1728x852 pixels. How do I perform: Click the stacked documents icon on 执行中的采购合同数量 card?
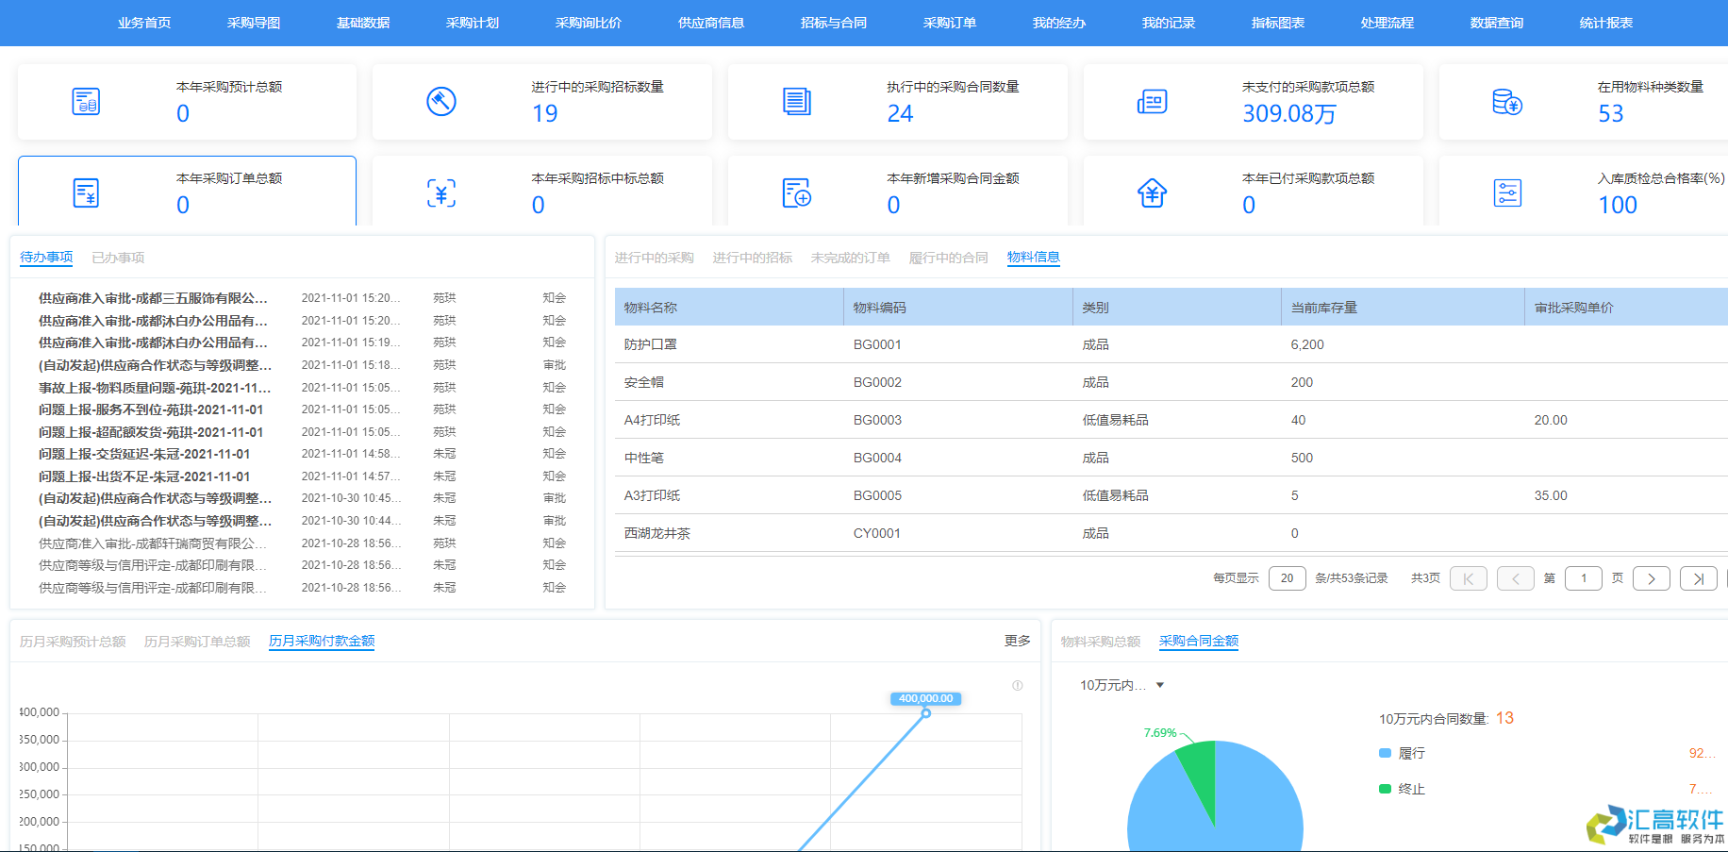(797, 101)
